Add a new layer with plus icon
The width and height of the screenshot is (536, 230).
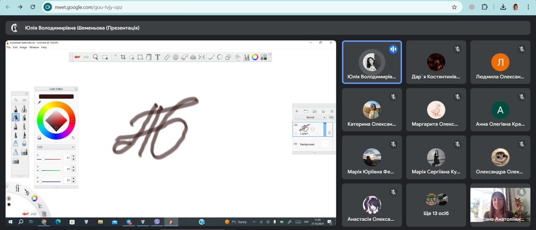point(296,111)
